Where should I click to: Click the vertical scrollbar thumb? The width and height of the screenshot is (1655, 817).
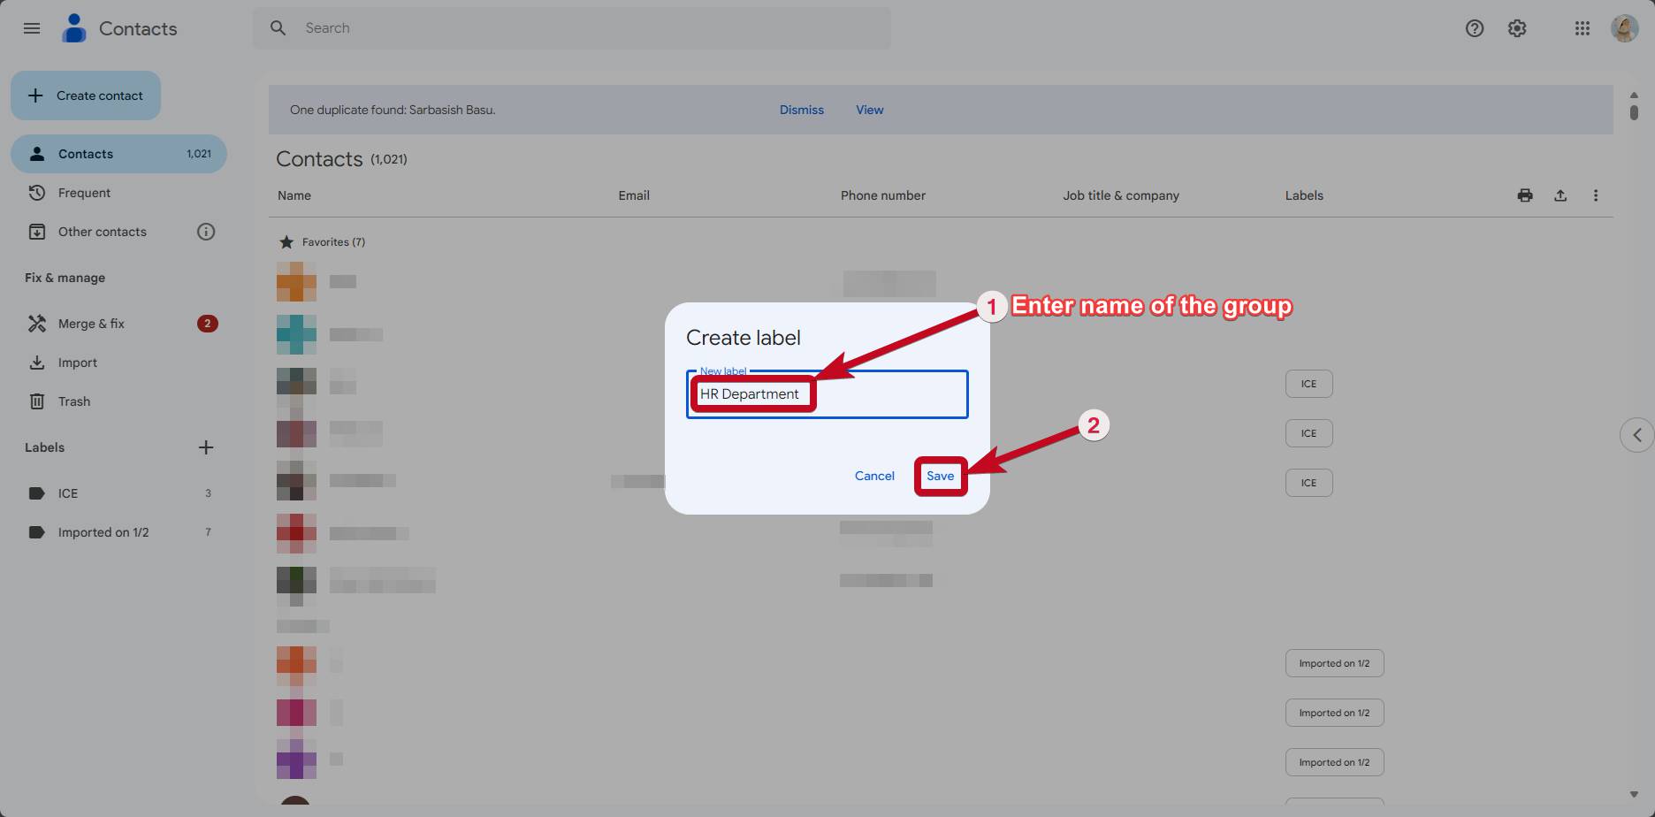1634,112
